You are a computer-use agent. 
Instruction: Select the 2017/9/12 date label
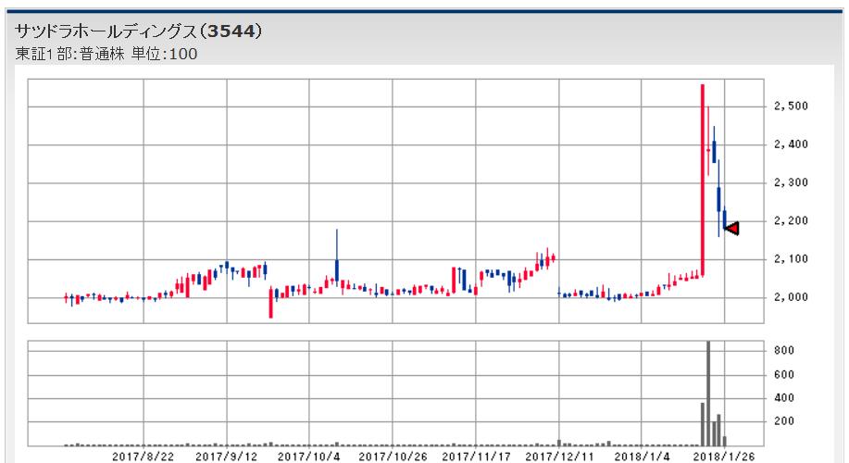226,457
